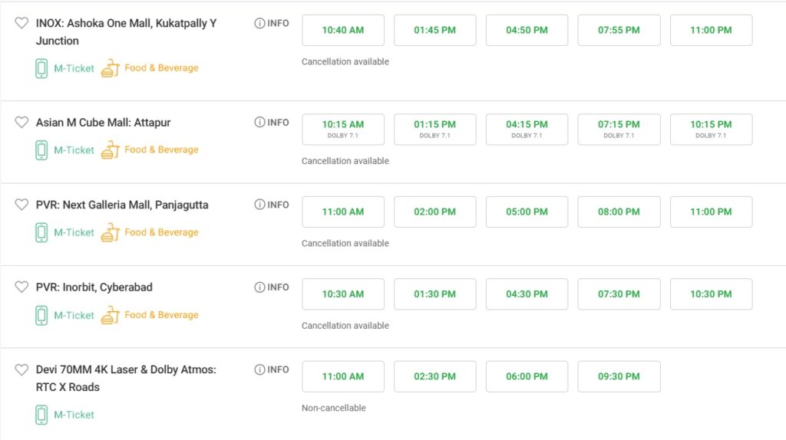
Task: Select 09:30 PM show at Devi 70MM
Action: [619, 376]
